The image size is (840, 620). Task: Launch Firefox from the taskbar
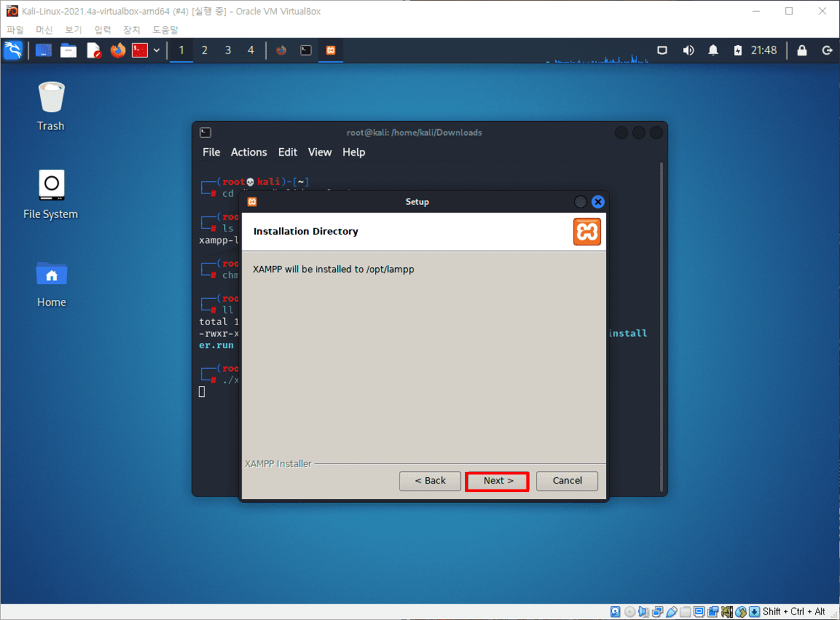coord(118,50)
